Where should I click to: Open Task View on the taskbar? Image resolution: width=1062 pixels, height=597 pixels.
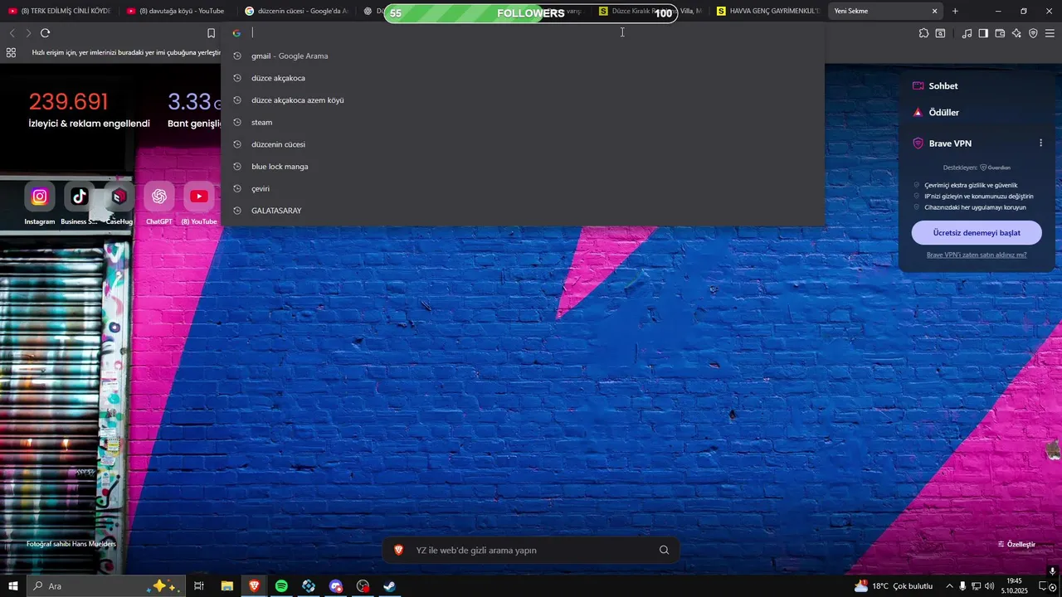coord(199,586)
